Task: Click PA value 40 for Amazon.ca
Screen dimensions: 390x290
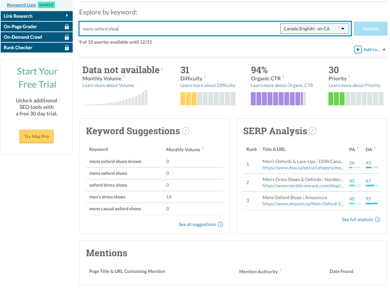Action: (352, 199)
